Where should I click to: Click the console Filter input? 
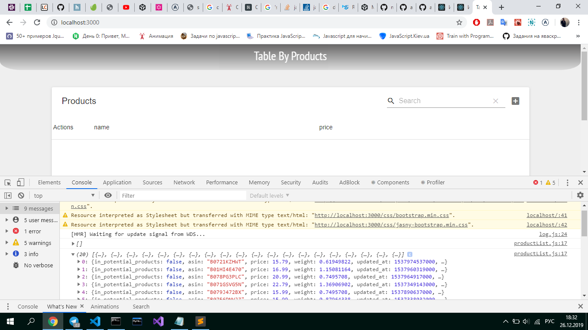point(183,196)
